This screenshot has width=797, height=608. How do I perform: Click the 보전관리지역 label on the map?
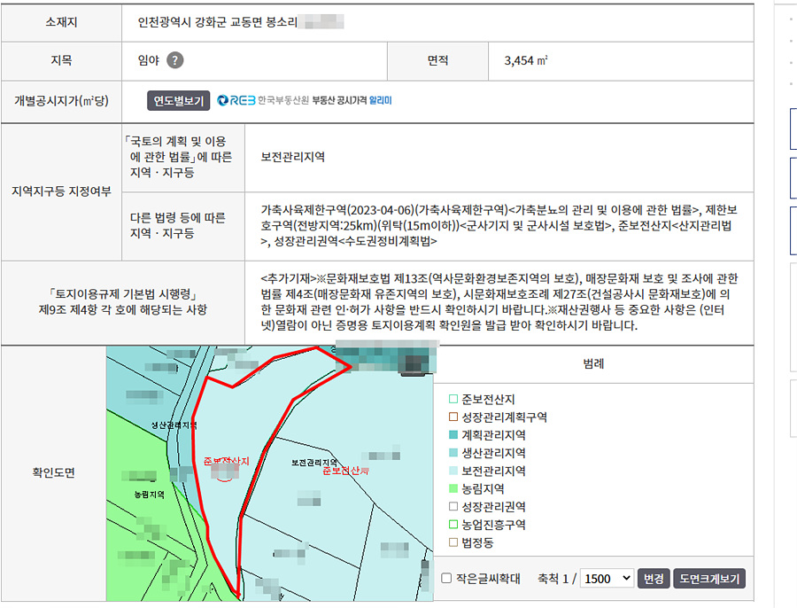click(x=314, y=463)
